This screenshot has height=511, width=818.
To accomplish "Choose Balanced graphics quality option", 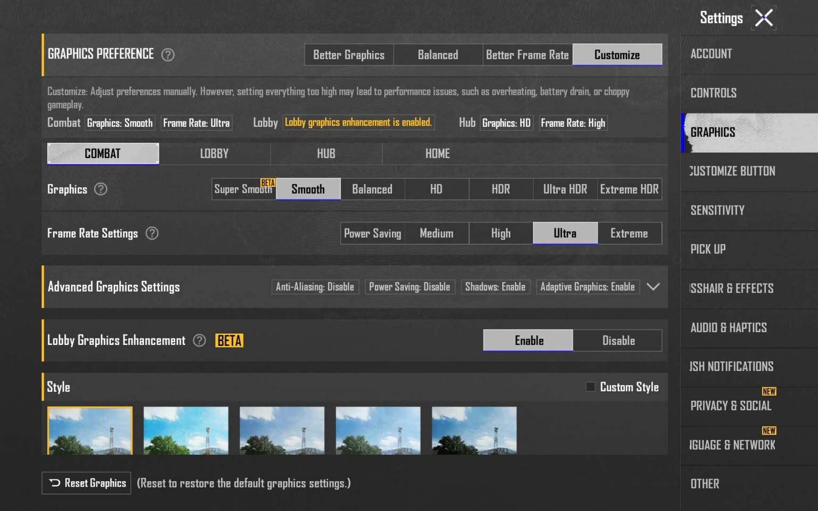I will 372,189.
